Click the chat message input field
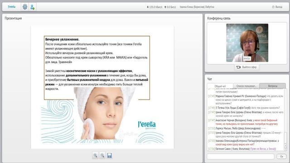The width and height of the screenshot is (290, 163). point(241,156)
